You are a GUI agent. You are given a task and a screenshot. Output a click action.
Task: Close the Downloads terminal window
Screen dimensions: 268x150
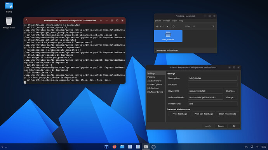tap(122, 20)
